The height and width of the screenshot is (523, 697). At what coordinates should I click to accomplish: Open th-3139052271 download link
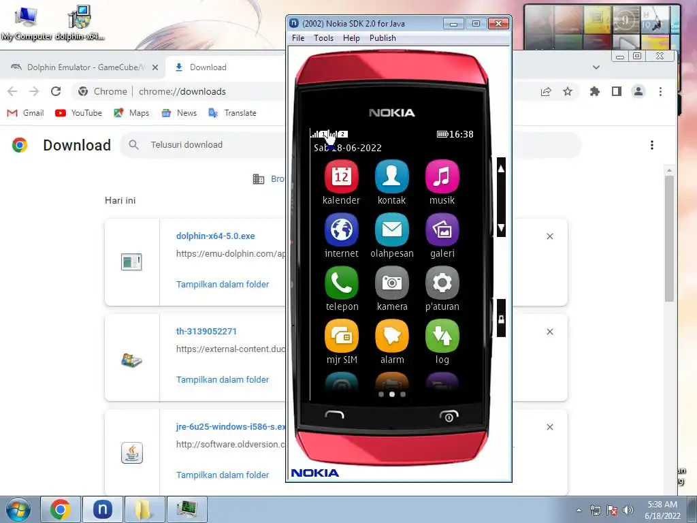pyautogui.click(x=206, y=332)
